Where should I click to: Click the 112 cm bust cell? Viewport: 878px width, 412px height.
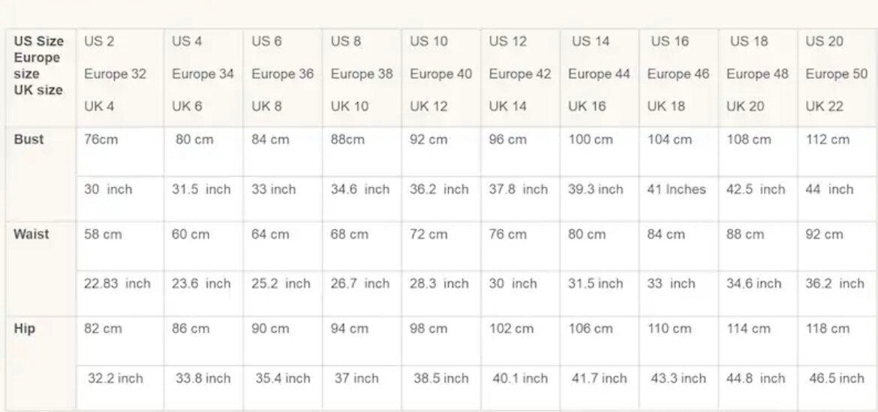pyautogui.click(x=827, y=140)
